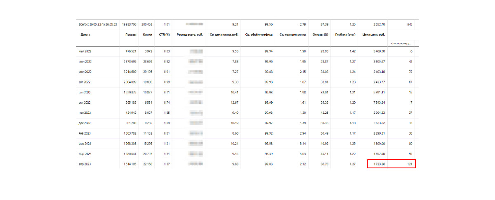Image resolution: width=495 pixels, height=200 pixels.
Task: Click highlighted goal price 1 723.36 cell
Action: pos(377,164)
